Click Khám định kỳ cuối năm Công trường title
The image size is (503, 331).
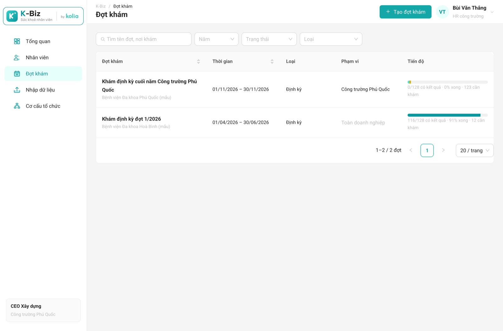pos(149,85)
